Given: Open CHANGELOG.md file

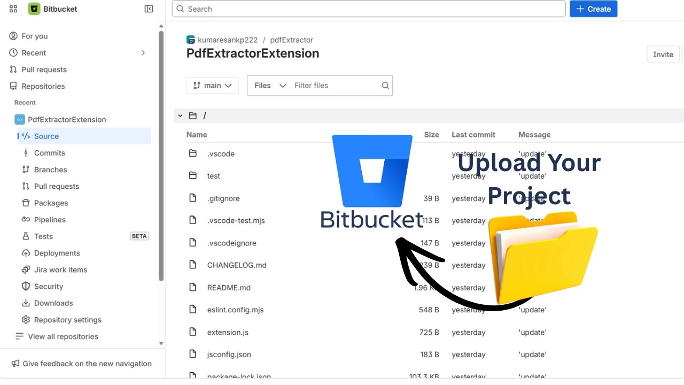Looking at the screenshot, I should 237,265.
